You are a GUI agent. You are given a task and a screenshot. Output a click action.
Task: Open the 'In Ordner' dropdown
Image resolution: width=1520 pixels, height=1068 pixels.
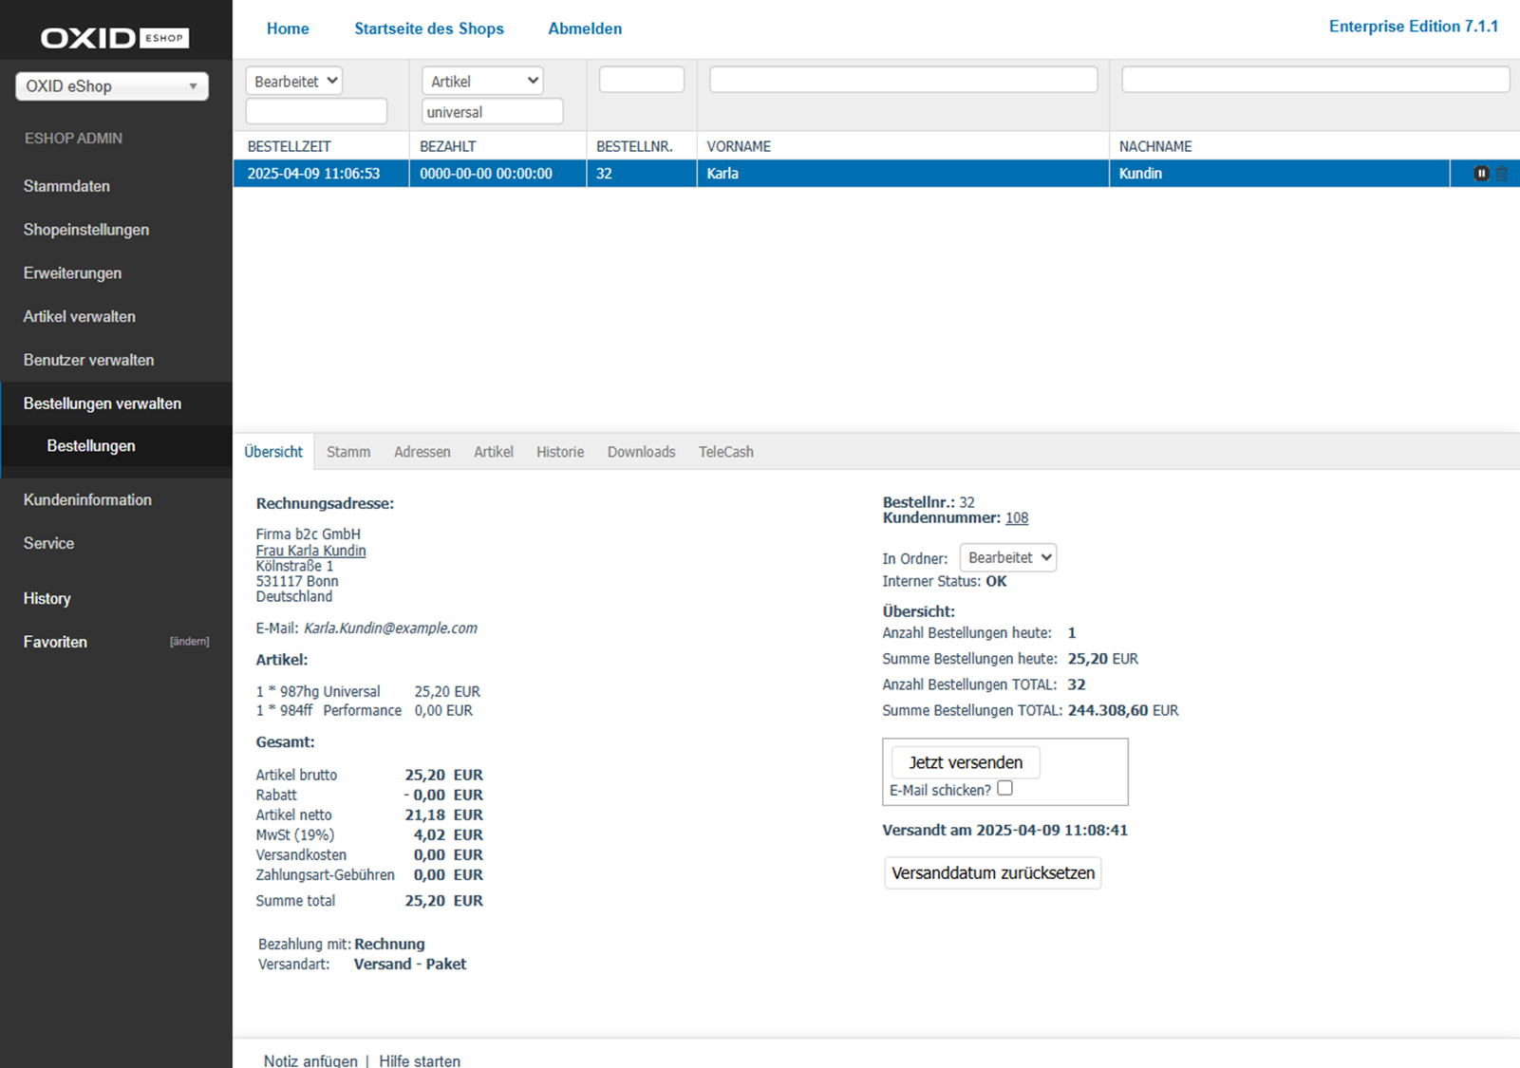[1007, 558]
